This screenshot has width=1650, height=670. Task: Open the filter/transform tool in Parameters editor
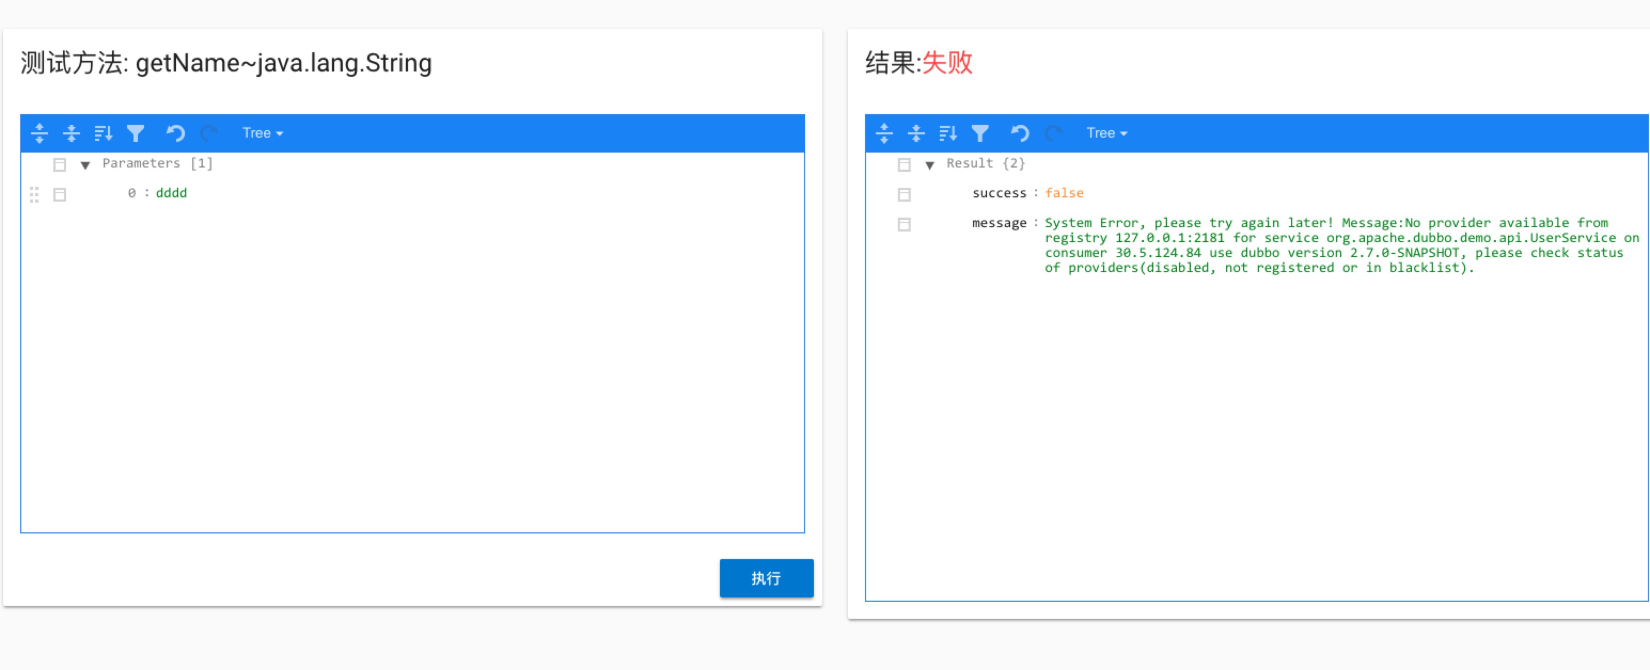(x=136, y=133)
